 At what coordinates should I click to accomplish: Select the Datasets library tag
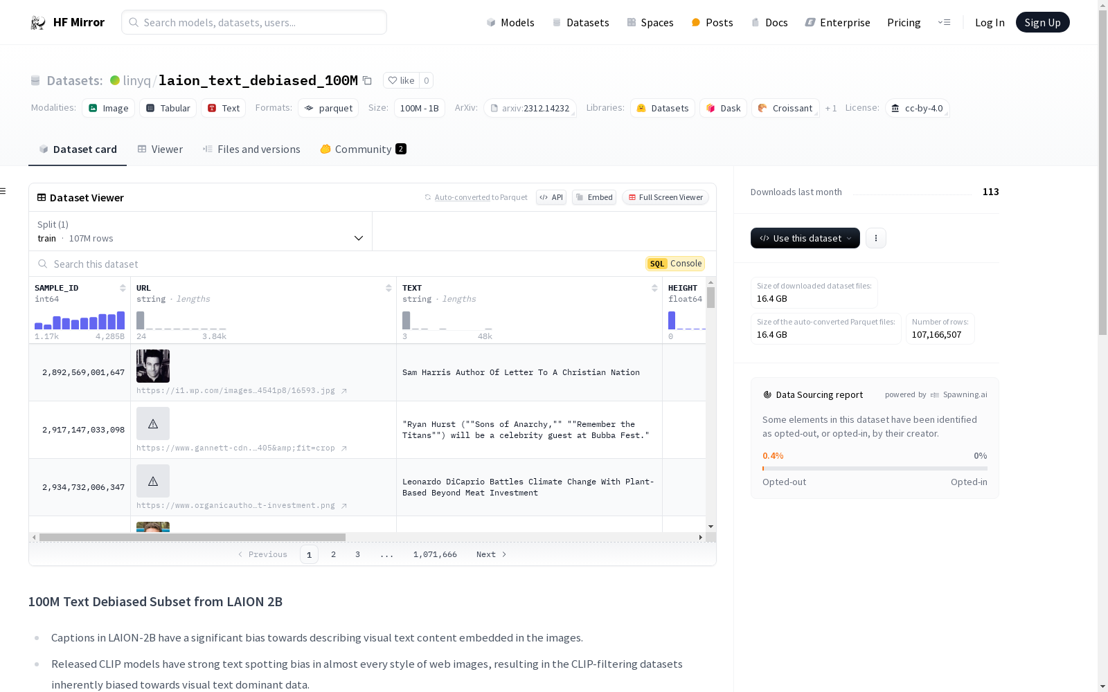coord(663,109)
